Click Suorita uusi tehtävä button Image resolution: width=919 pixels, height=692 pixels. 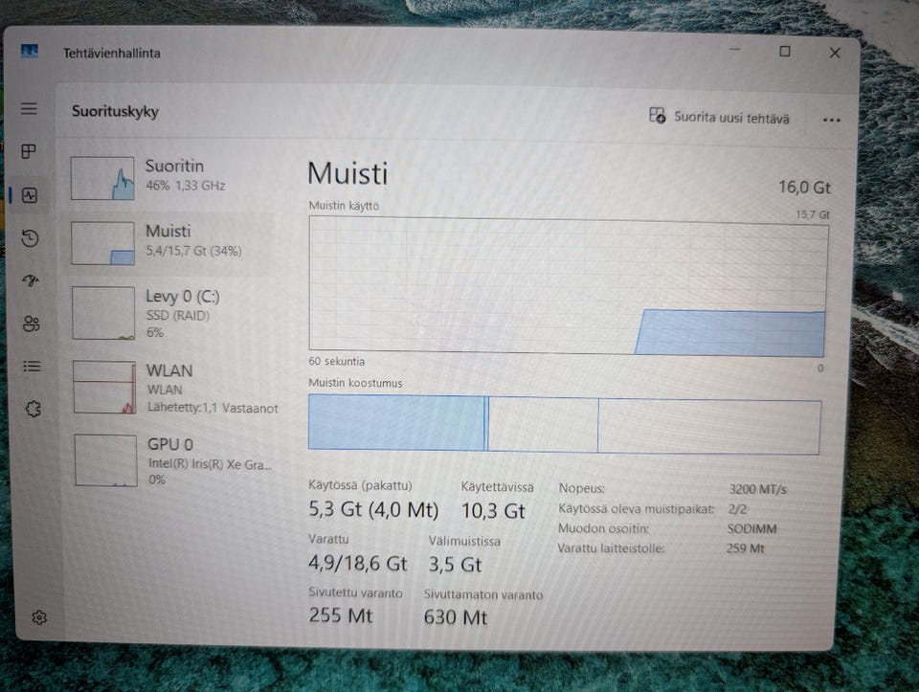(x=719, y=117)
